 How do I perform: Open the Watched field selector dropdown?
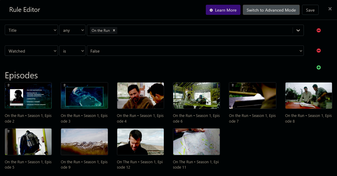(x=31, y=51)
